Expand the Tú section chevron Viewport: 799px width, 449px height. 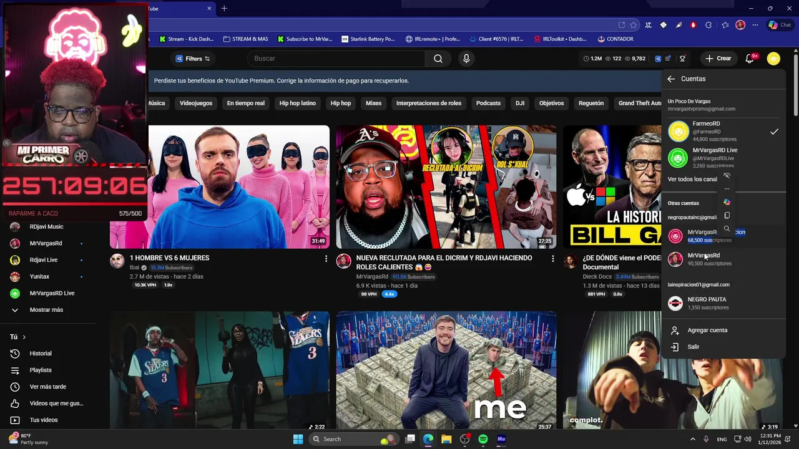click(24, 337)
